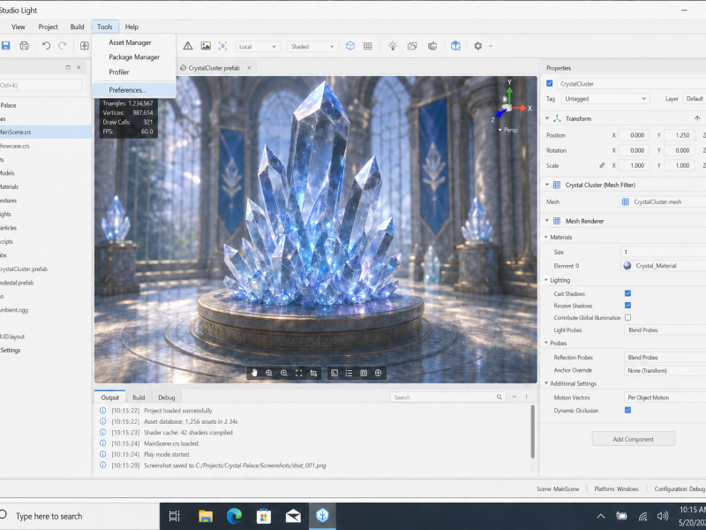Click the frame selection brackets viewport icon

298,373
